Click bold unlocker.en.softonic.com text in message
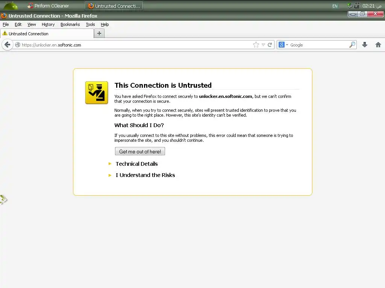 click(x=226, y=96)
